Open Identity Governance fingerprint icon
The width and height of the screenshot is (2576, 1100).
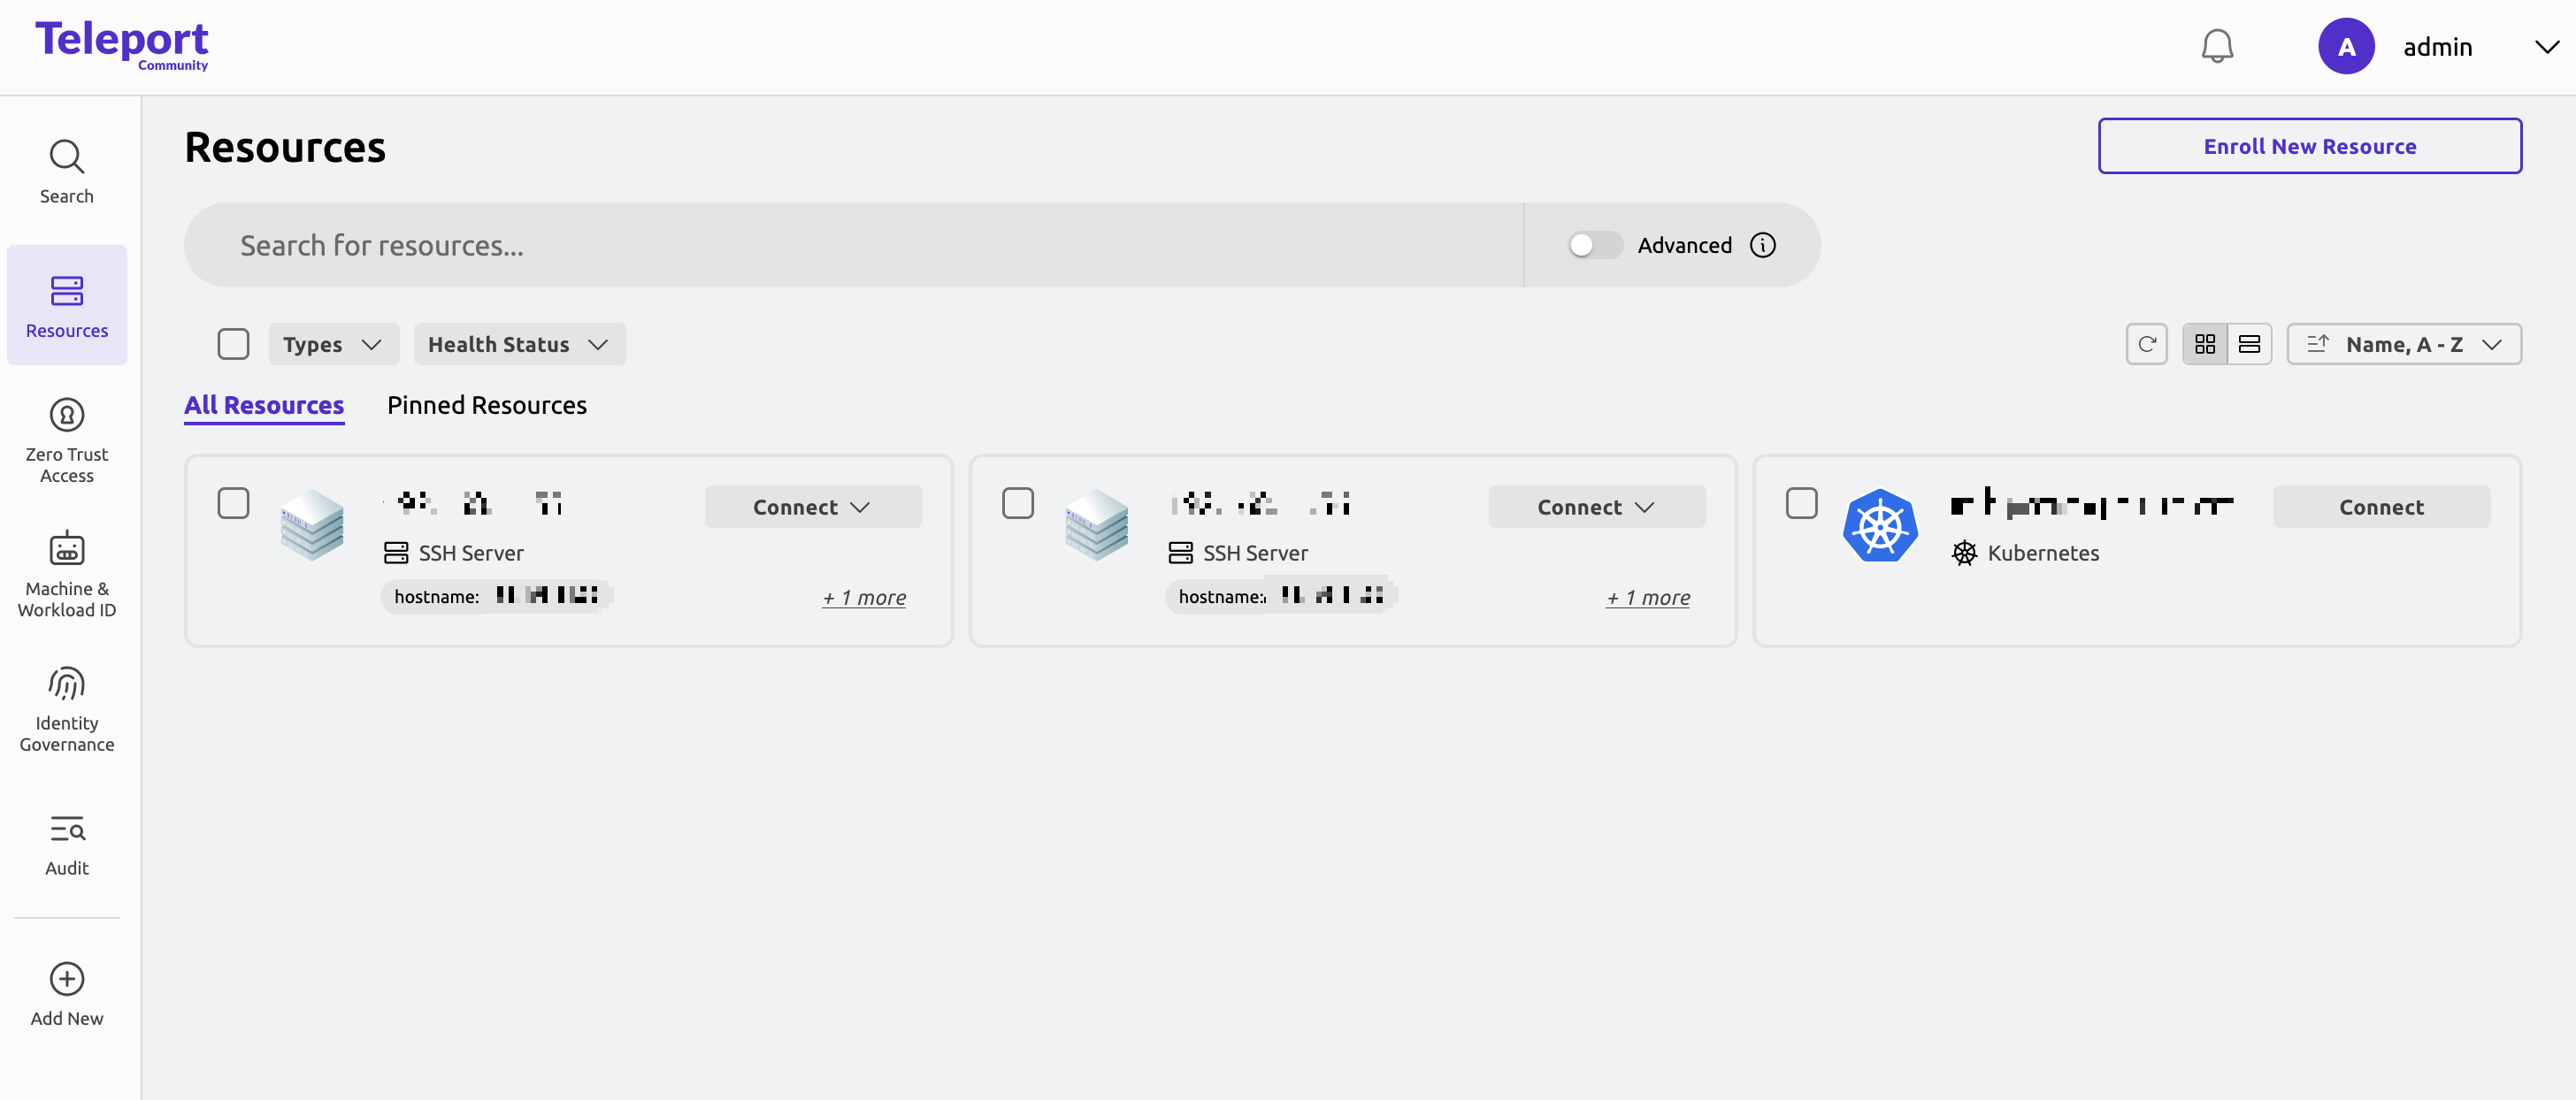point(66,684)
